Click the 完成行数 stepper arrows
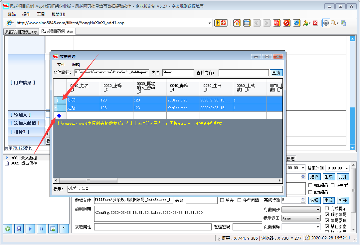Screen dimensions: 360x245 (x=303, y=200)
